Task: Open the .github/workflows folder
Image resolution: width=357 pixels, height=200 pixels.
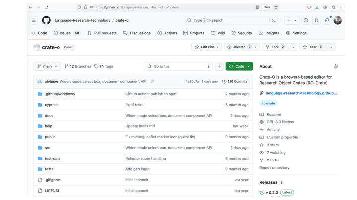Action: click(x=60, y=94)
